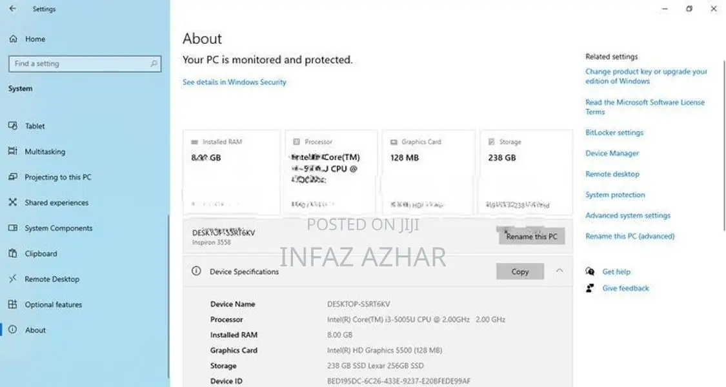Select Remote Desktop in the sidebar
The image size is (726, 387).
pos(52,279)
